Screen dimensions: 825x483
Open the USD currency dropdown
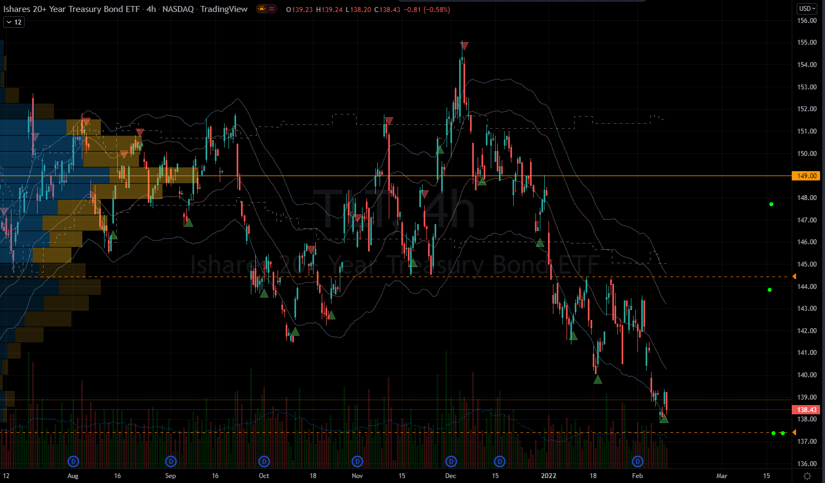pyautogui.click(x=807, y=9)
